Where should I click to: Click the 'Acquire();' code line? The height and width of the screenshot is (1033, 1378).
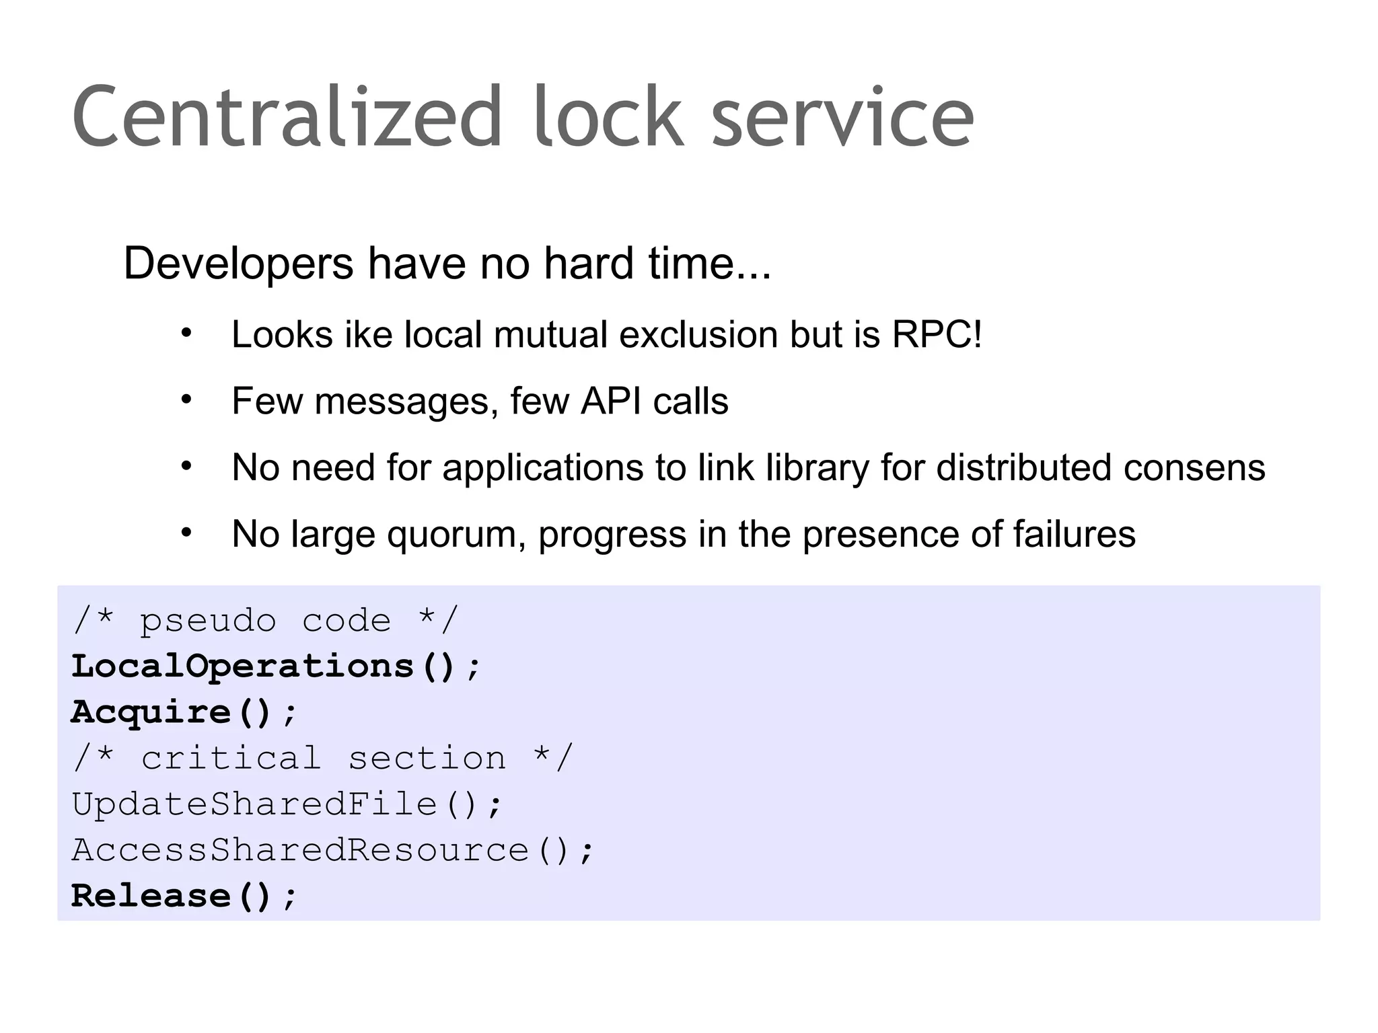[x=184, y=712]
